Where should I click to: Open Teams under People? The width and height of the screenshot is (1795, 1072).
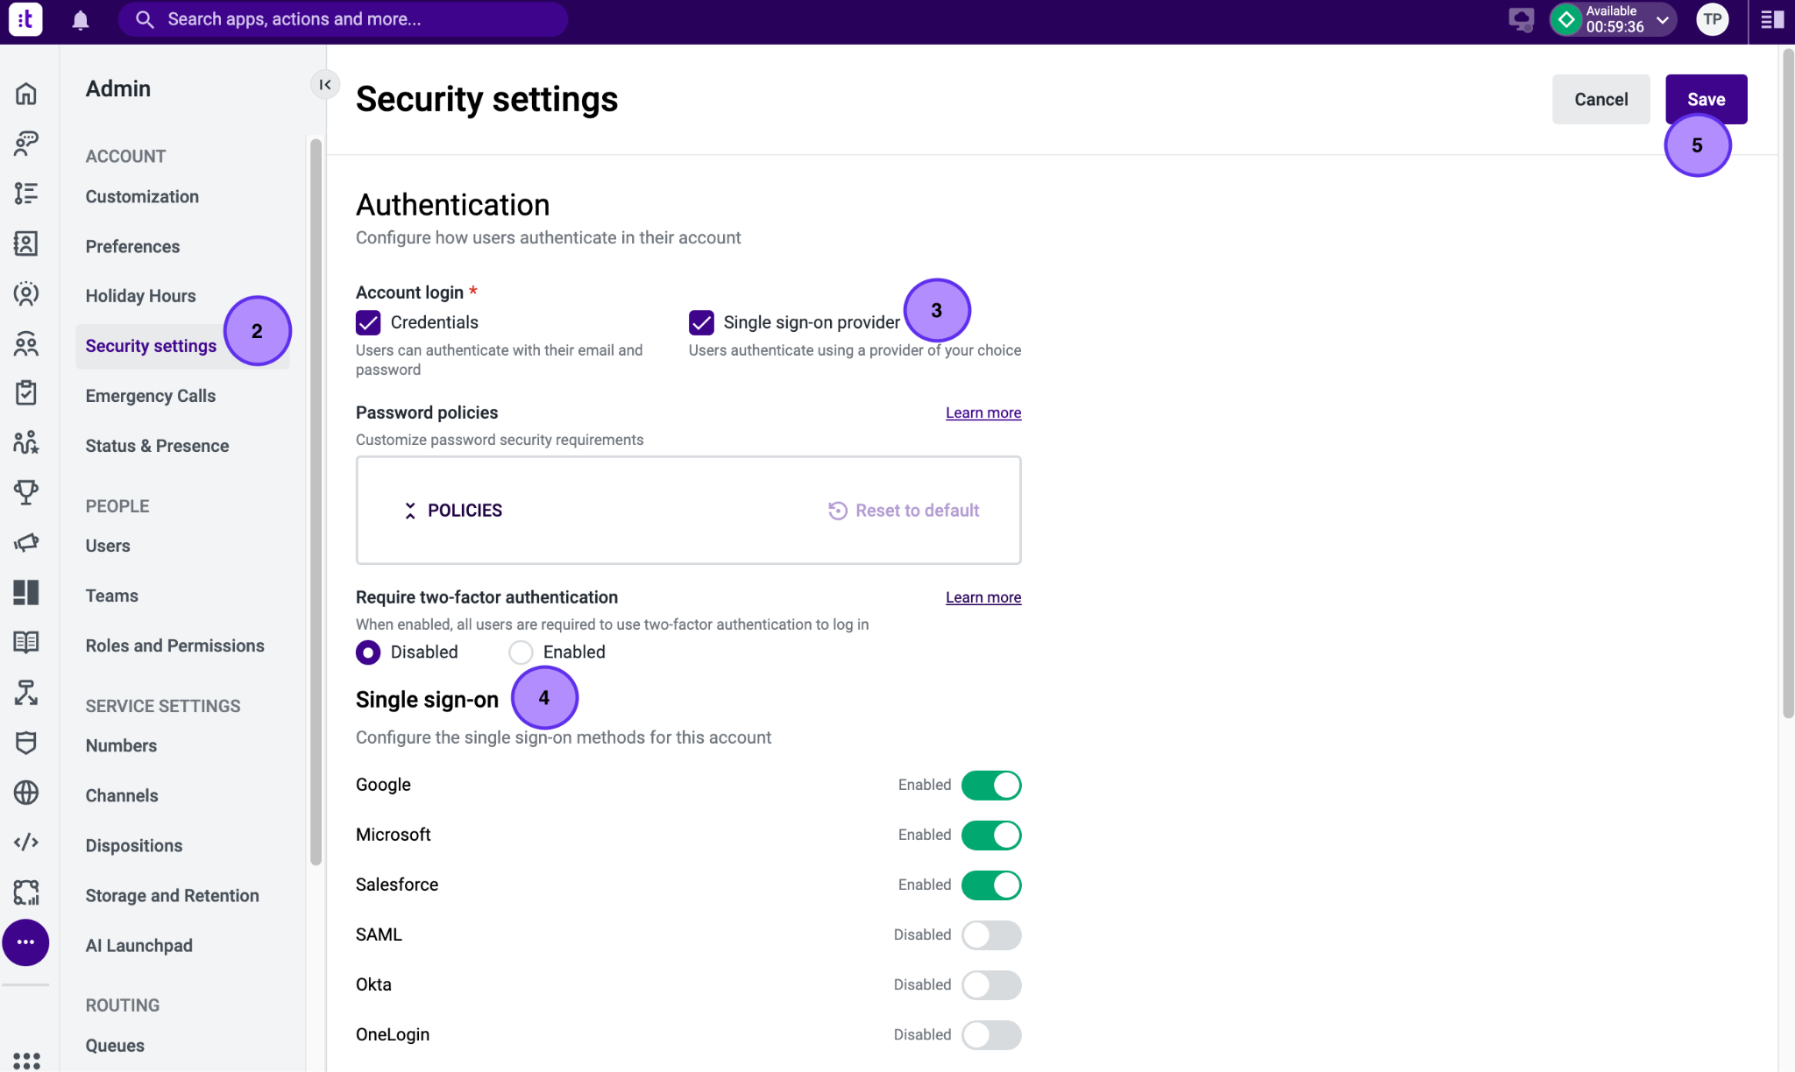[x=111, y=596]
